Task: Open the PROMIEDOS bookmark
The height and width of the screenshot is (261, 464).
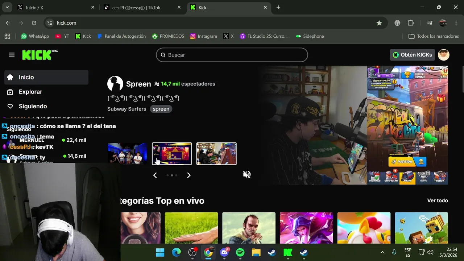Action: click(x=168, y=36)
